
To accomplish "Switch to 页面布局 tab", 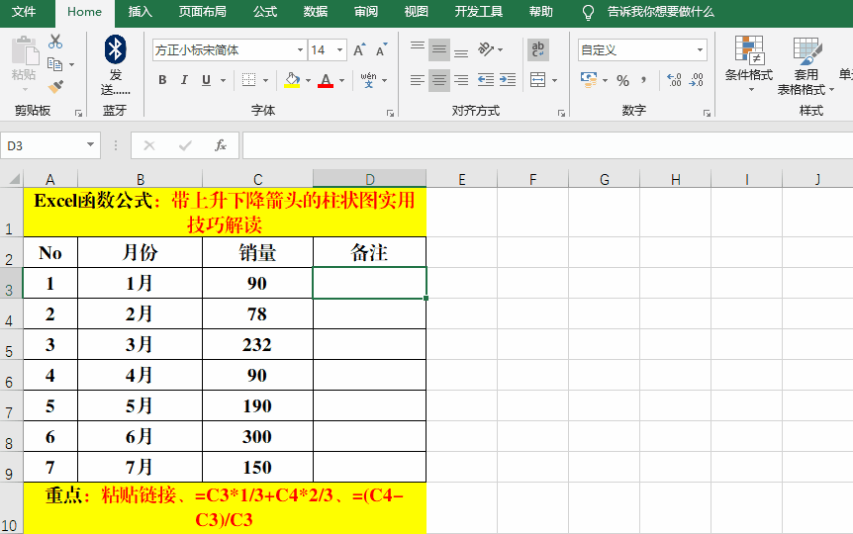I will pyautogui.click(x=203, y=12).
